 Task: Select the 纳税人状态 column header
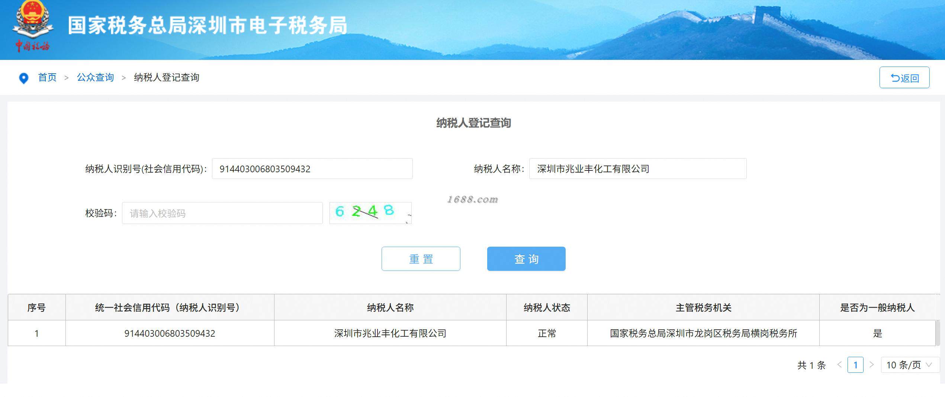click(547, 308)
